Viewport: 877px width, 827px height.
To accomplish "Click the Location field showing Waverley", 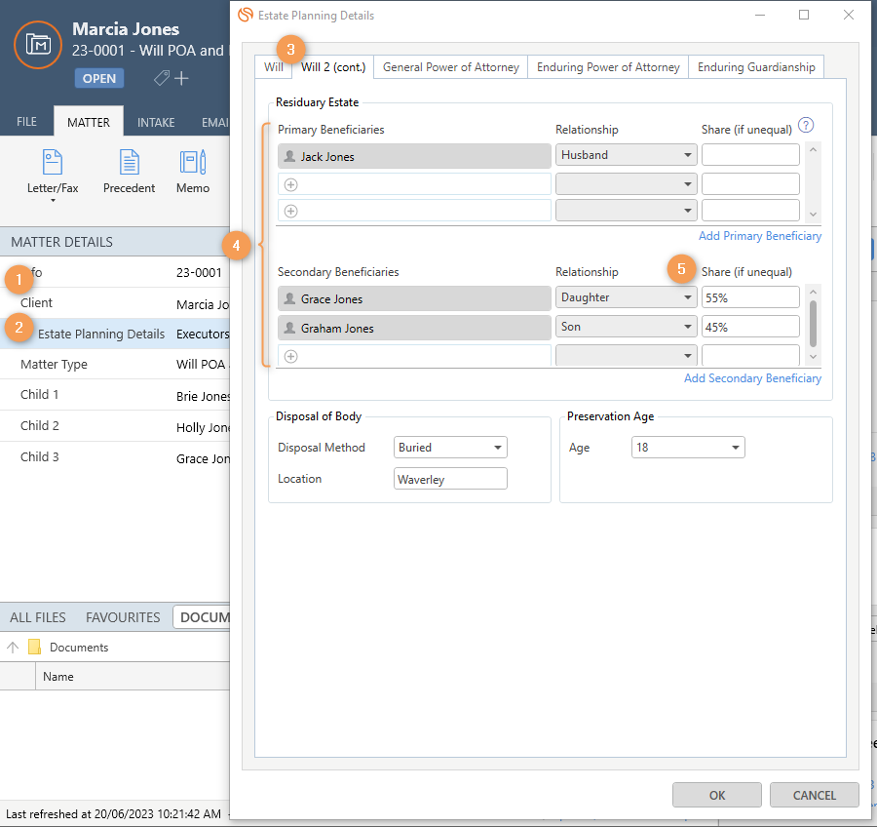I will 450,479.
